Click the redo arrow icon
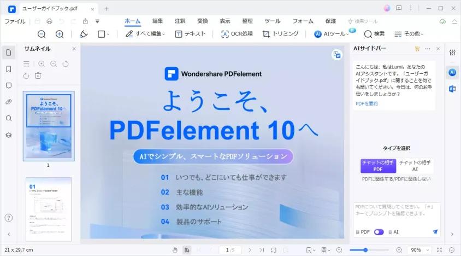 coord(74,21)
